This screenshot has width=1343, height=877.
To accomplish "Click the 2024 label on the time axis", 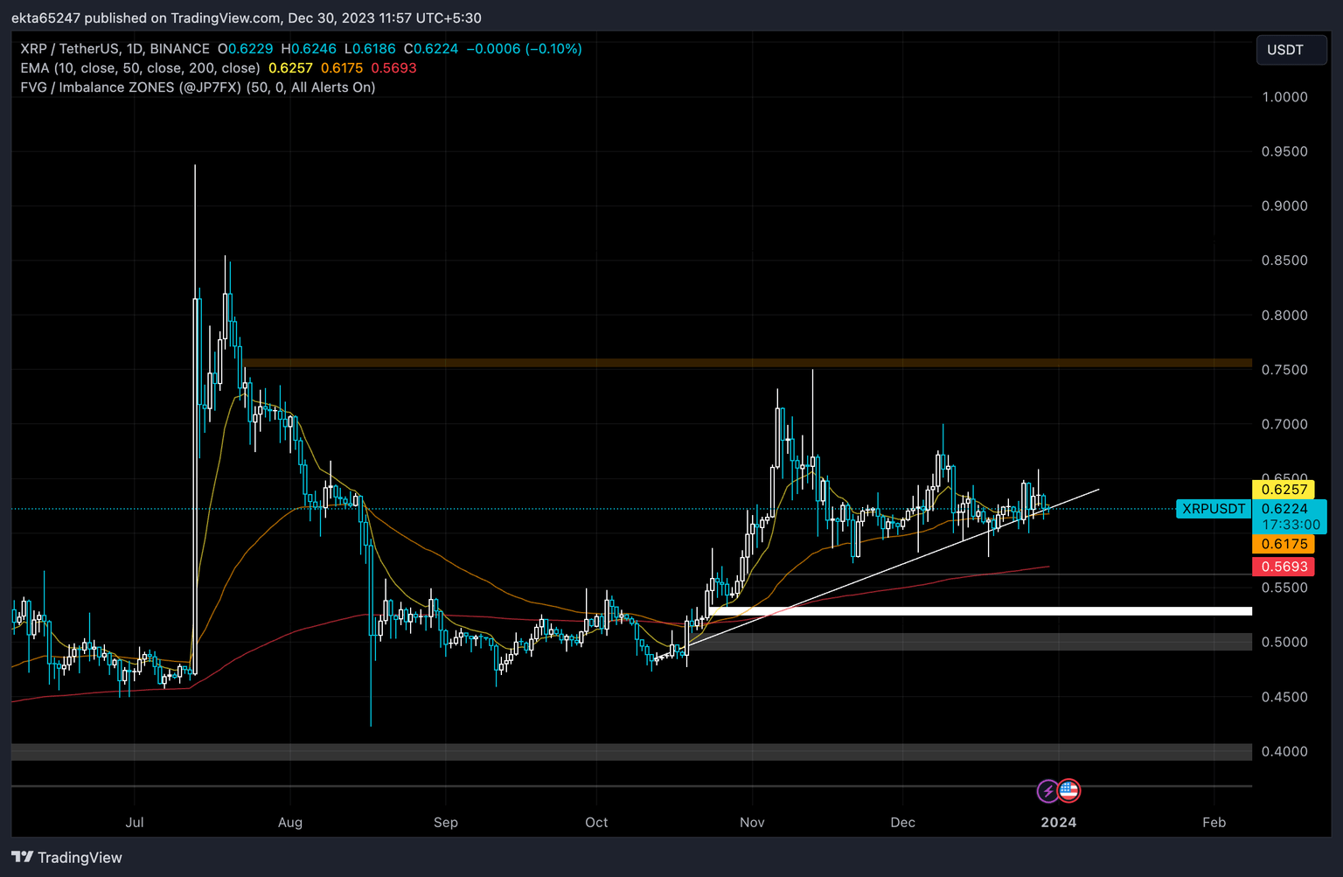I will point(1058,822).
